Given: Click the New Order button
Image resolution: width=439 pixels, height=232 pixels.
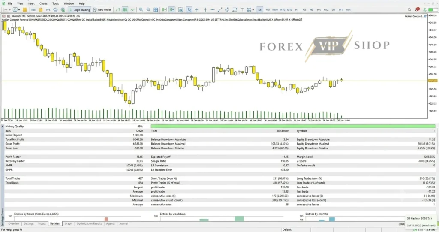Looking at the screenshot, I should pyautogui.click(x=102, y=10).
